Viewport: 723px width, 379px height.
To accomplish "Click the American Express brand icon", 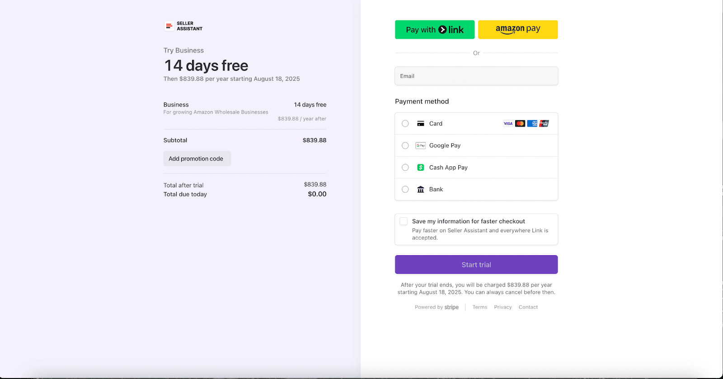I will tap(532, 123).
